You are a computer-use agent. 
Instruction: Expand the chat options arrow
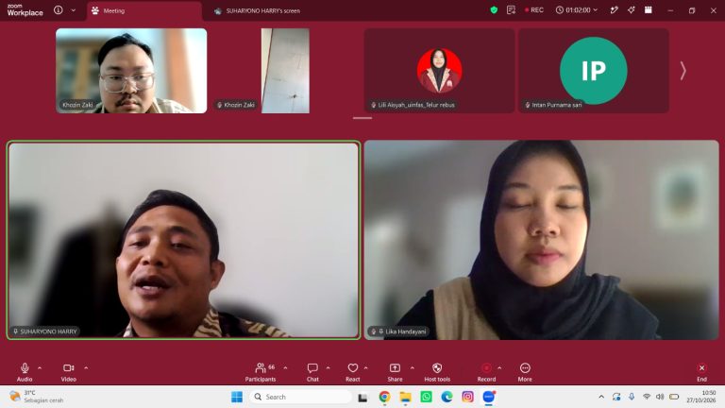328,368
